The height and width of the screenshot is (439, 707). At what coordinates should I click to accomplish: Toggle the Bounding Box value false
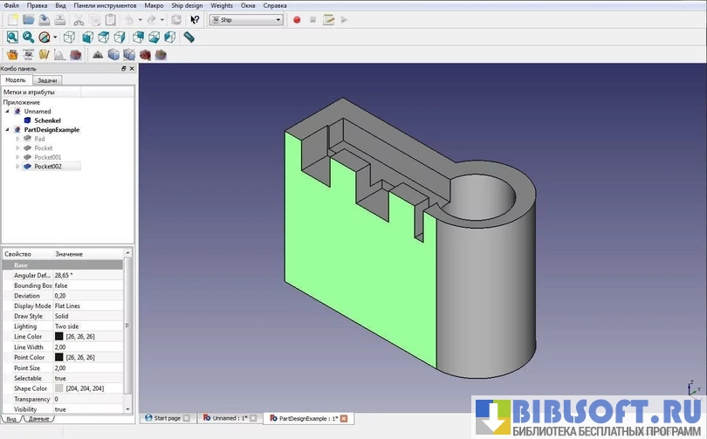(61, 285)
